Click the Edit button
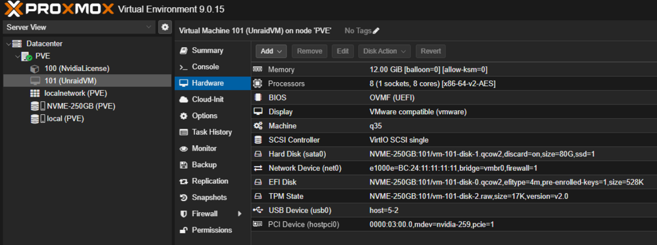Viewport: 657px width, 245px height. tap(343, 51)
